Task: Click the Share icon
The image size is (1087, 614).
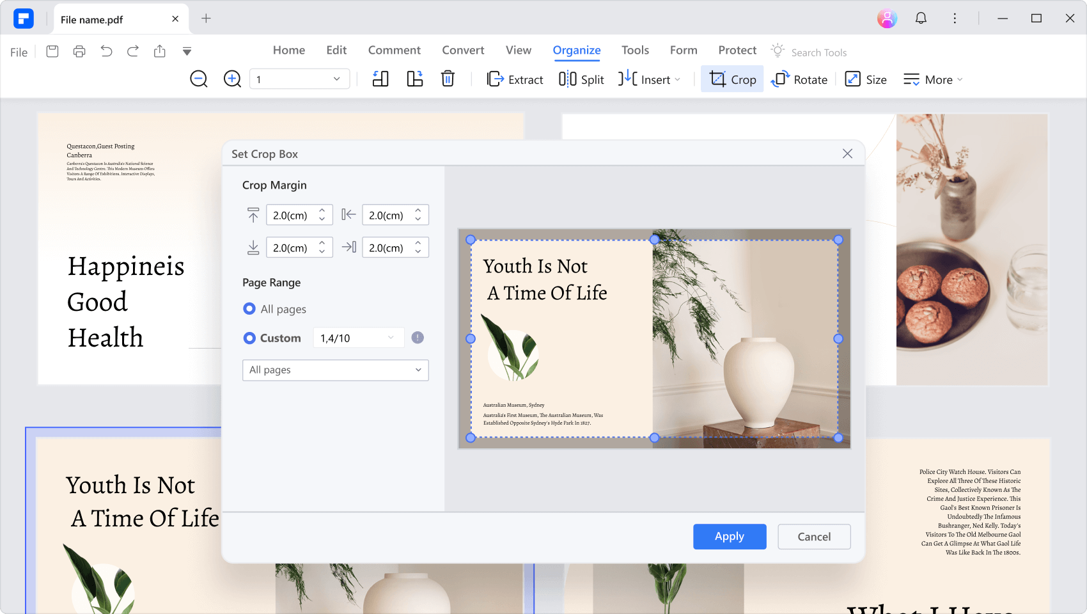Action: 160,51
